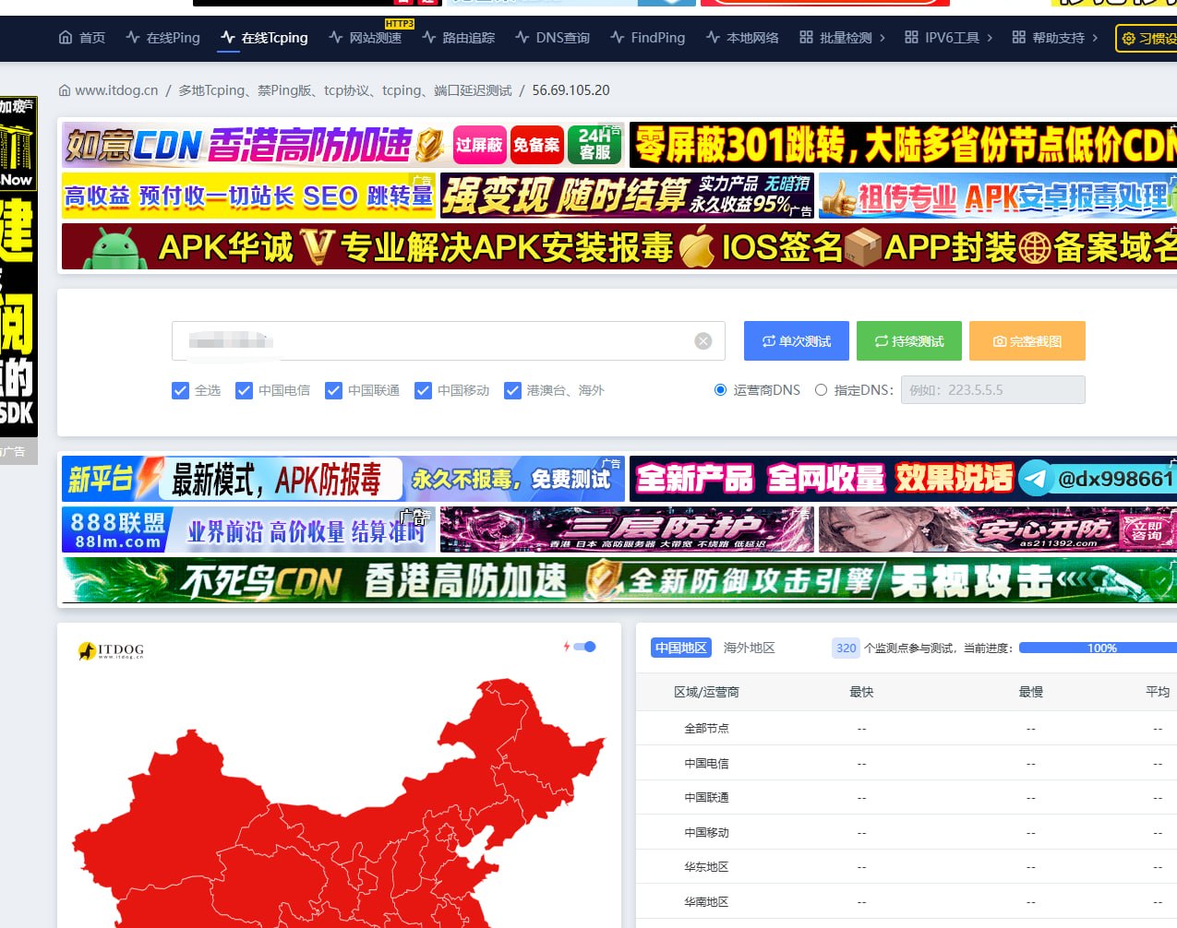The image size is (1177, 928).
Task: Open the 路由追踪 traceroute tool
Action: click(458, 38)
